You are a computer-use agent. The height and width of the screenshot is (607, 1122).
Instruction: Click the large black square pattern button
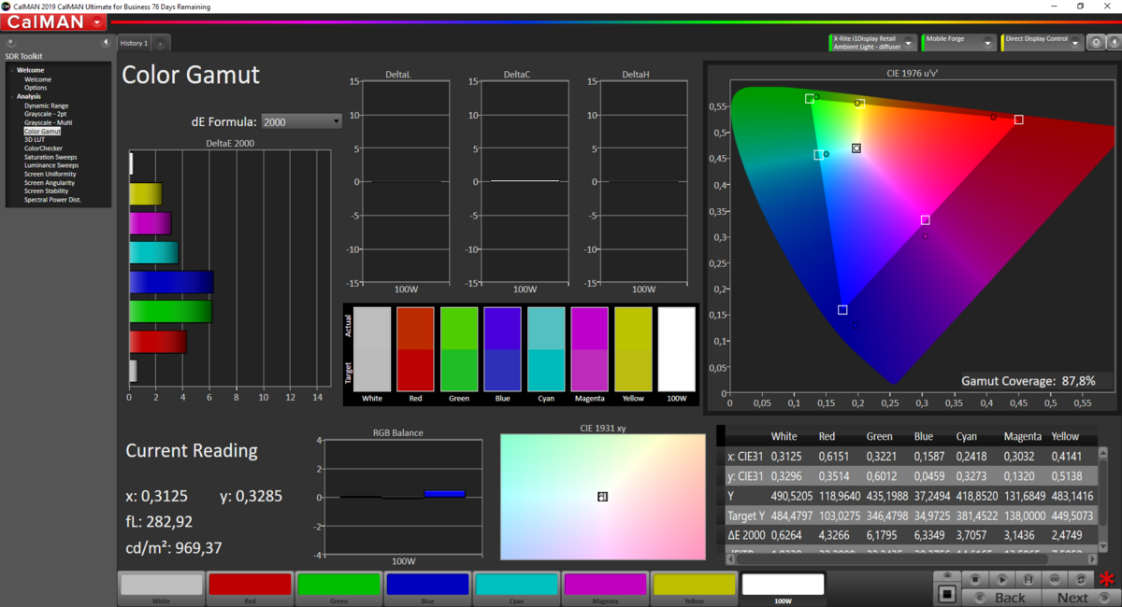[x=947, y=594]
